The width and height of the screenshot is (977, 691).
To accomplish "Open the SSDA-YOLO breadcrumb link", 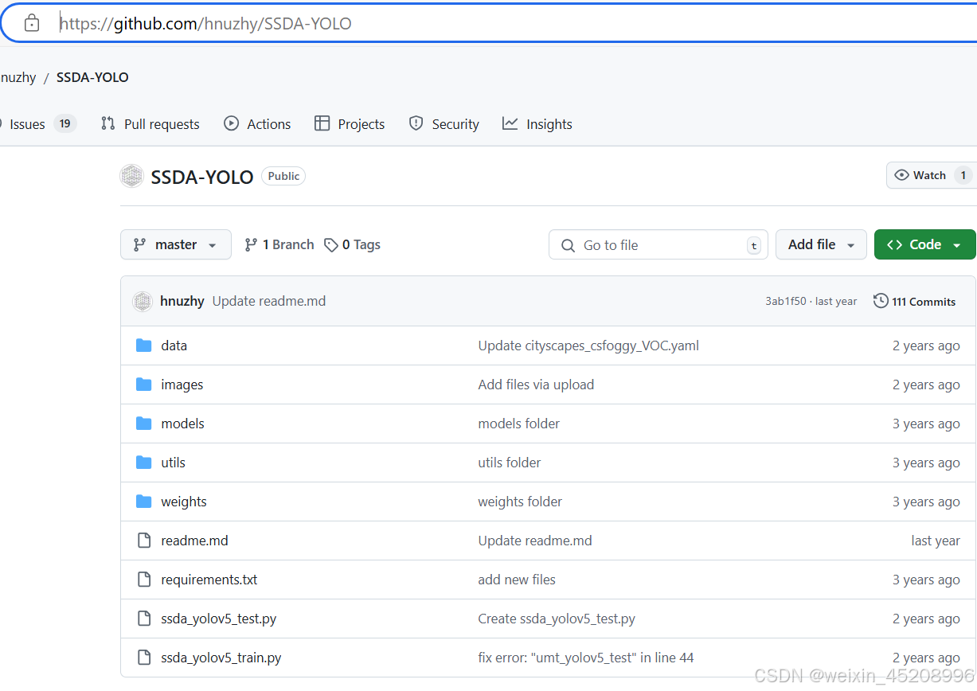I will (92, 77).
